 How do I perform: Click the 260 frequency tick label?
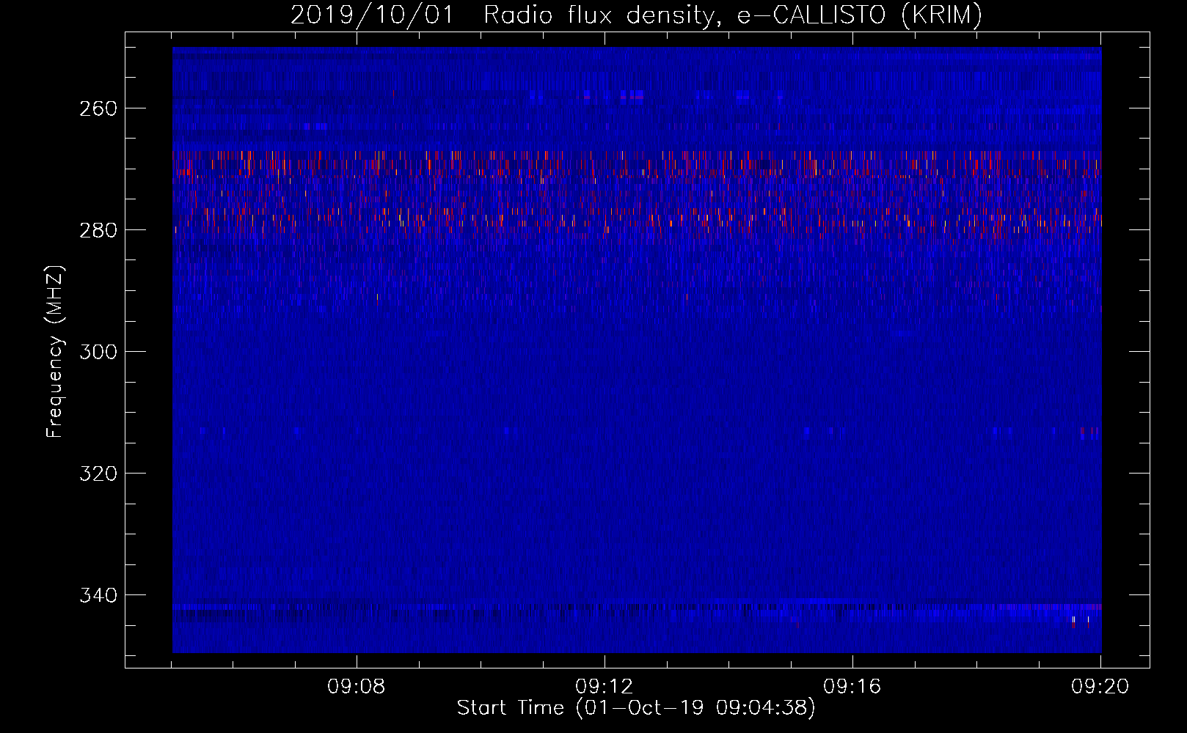[x=98, y=108]
